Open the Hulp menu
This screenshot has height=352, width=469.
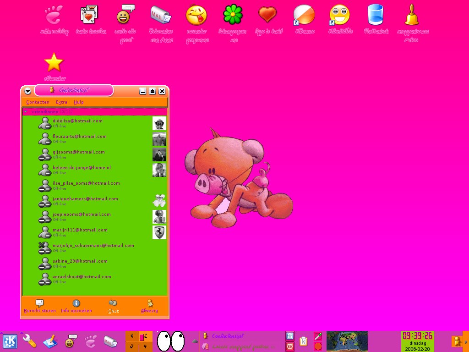pyautogui.click(x=79, y=102)
